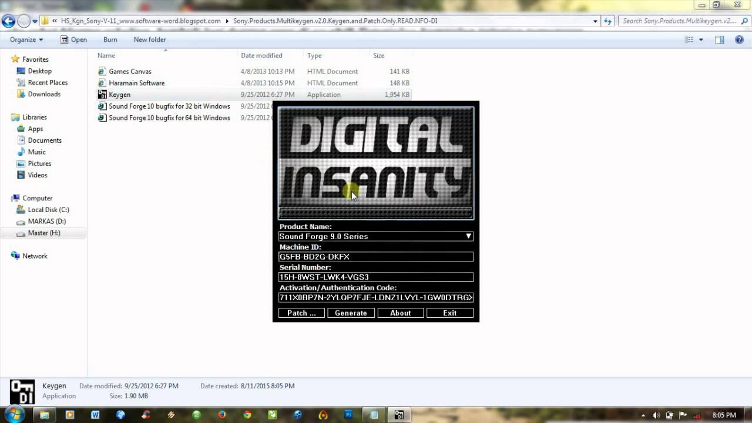
Task: Select Libraries in navigation pane
Action: (34, 117)
